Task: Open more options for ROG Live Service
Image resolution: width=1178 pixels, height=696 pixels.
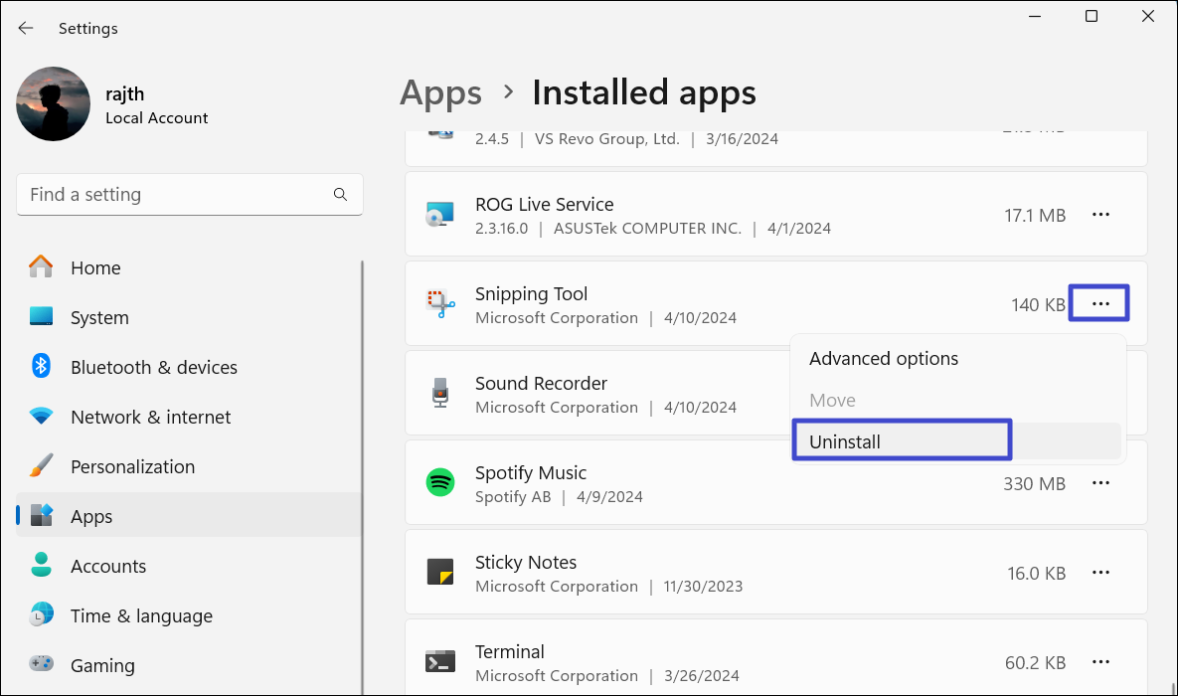Action: [x=1100, y=215]
